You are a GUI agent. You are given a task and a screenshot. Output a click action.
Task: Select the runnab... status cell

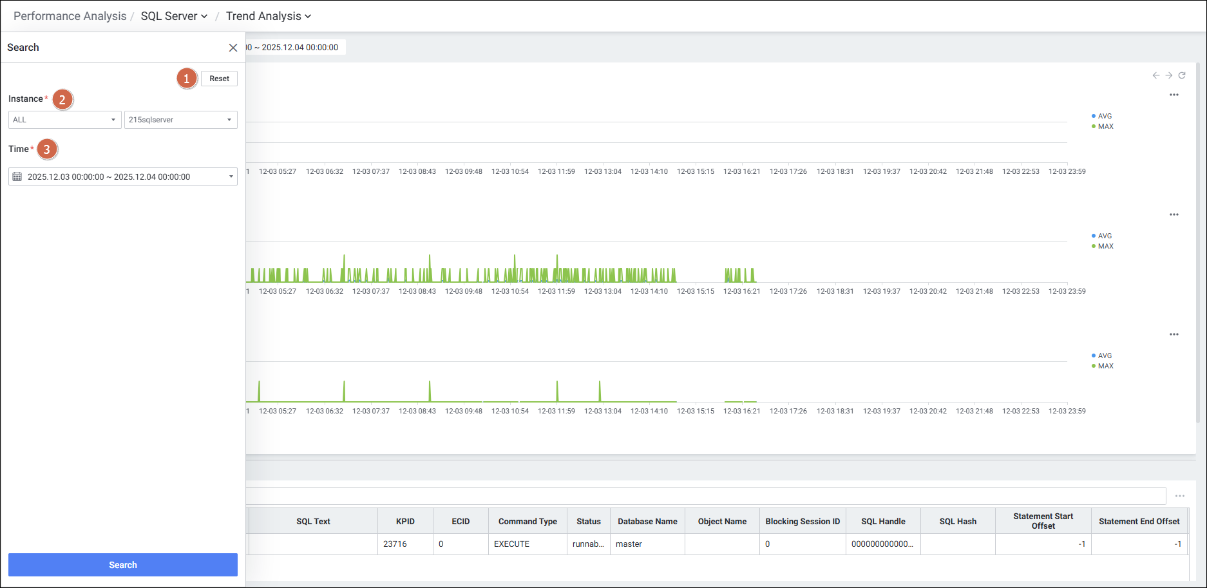pos(589,544)
